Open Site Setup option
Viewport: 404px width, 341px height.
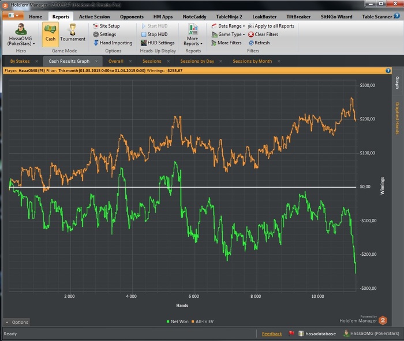coord(109,26)
